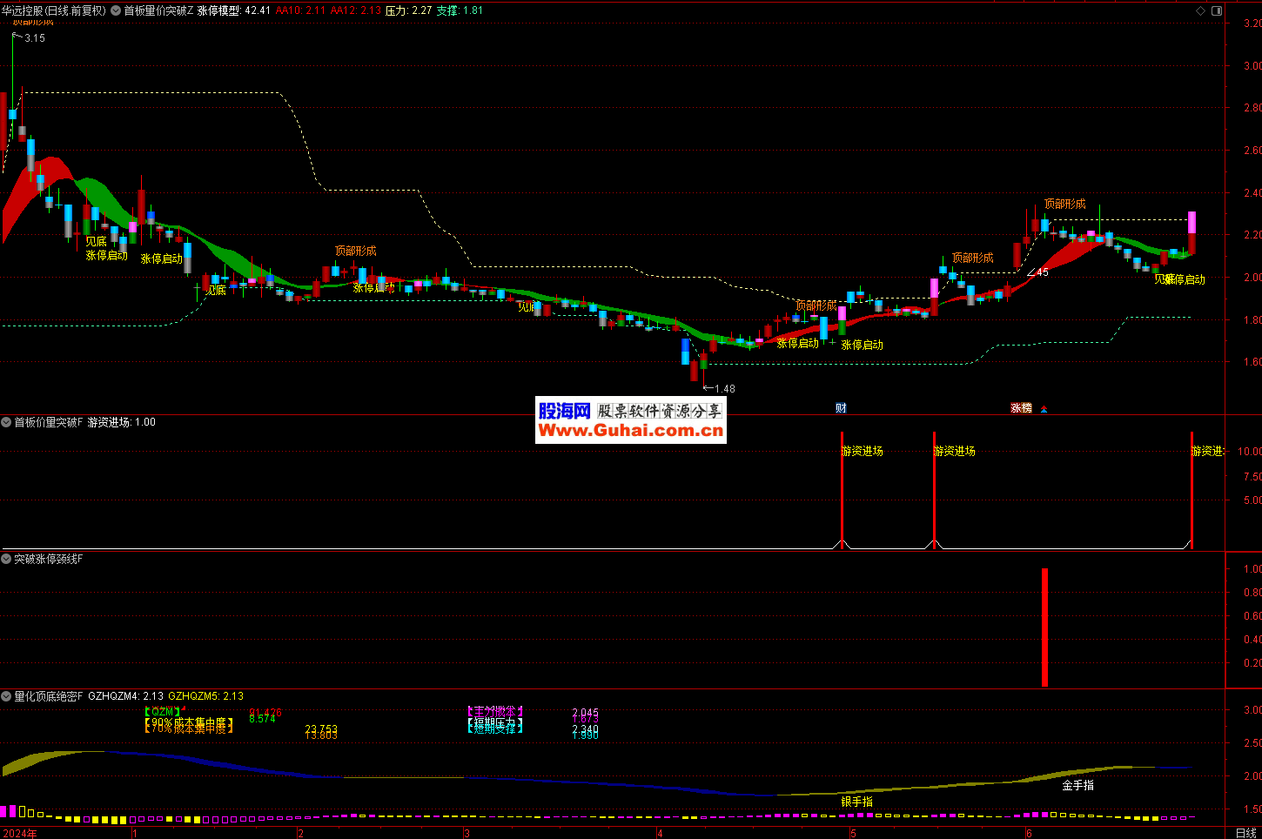
Task: Click the GZHQZM5: 2.13 readout
Action: click(x=206, y=696)
